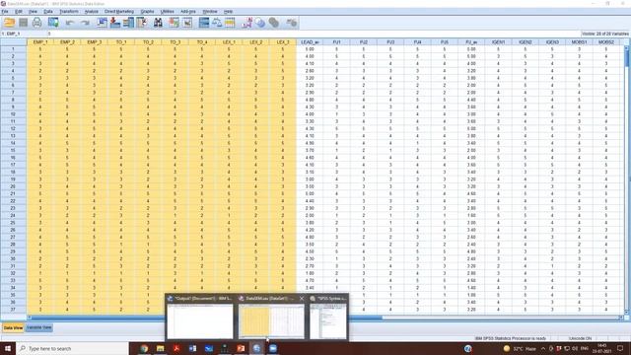Screen dimensions: 631x355
Task: Open the Add-ons menu
Action: click(x=188, y=11)
